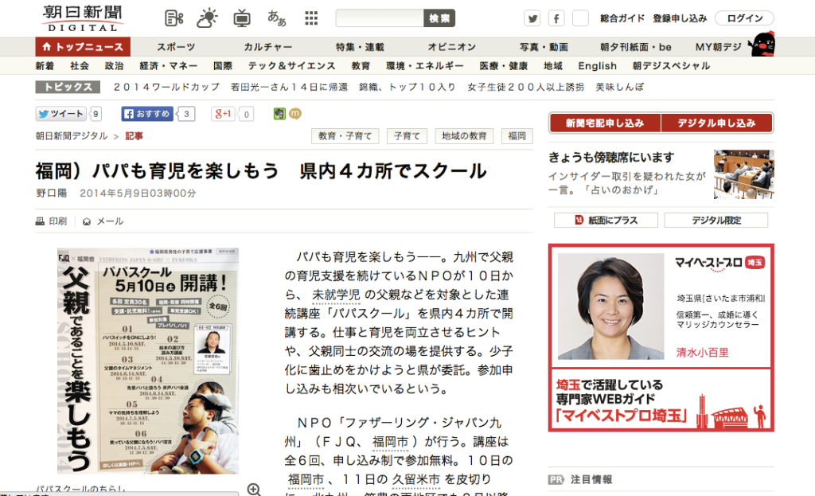
Task: Select the English menu item
Action: point(597,66)
